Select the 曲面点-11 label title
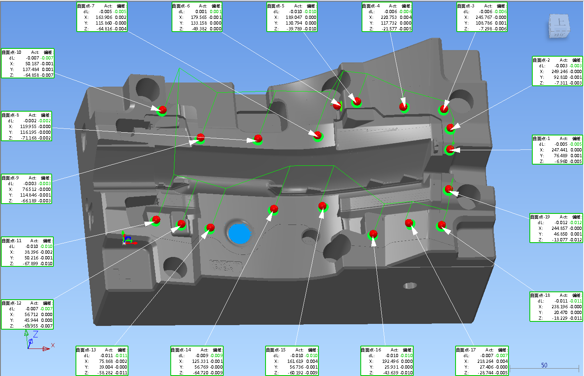584x376 pixels. click(x=11, y=241)
